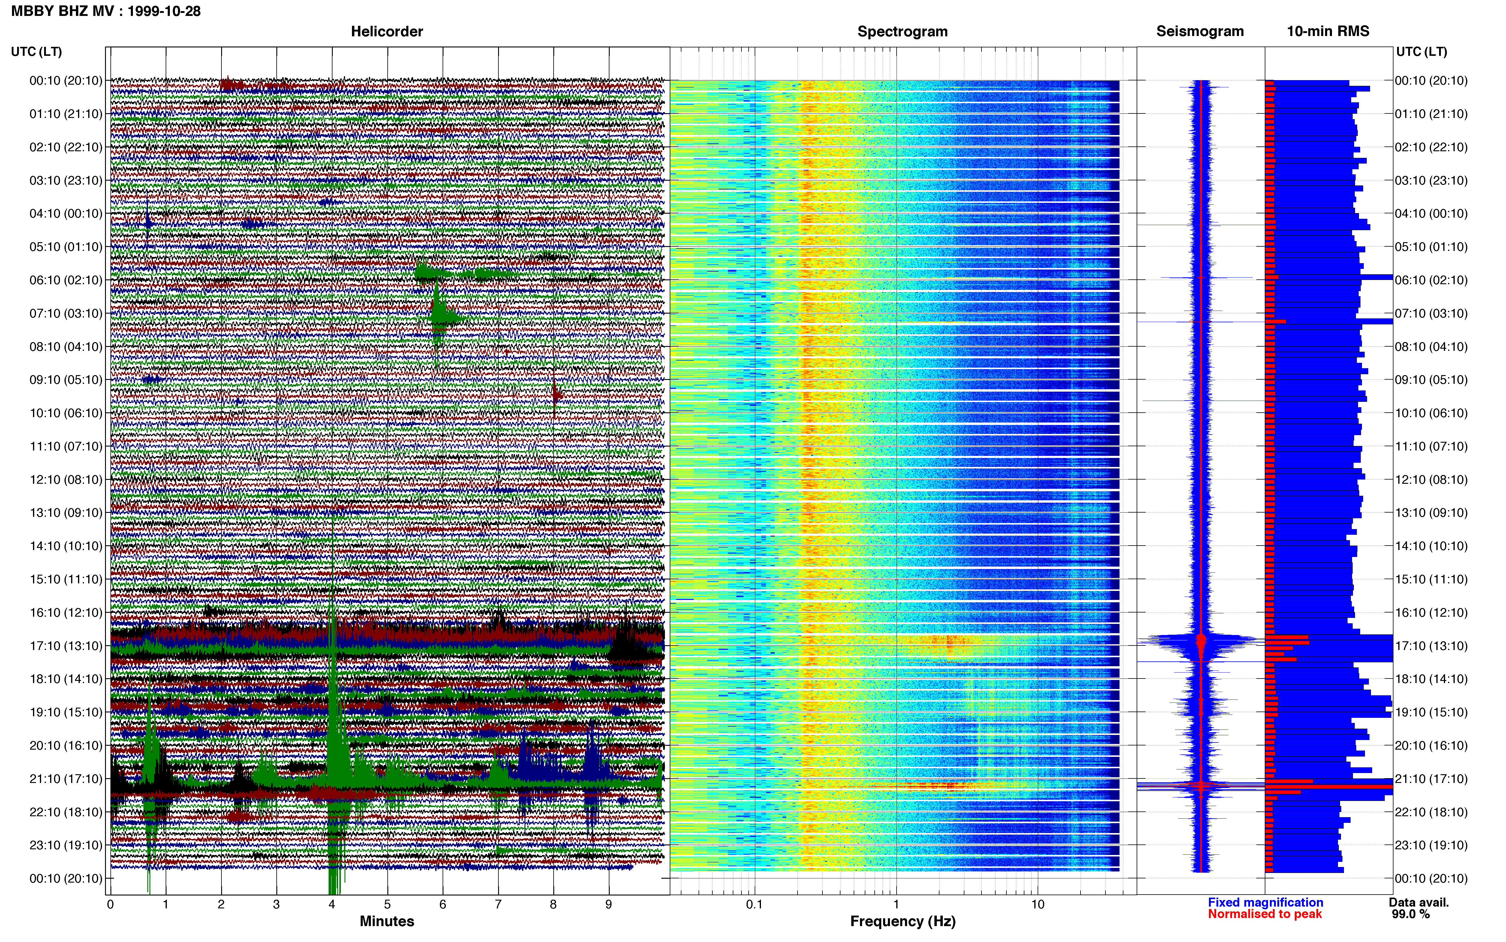Click left time label 01:10 (21:10)
The image size is (1506, 942).
[x=66, y=114]
